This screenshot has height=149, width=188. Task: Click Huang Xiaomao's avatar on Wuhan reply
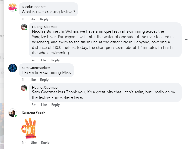(24, 27)
